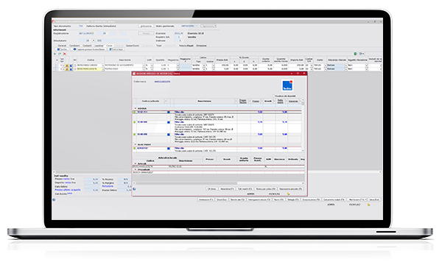Click the blue help icon at the main window's bottom left
Viewport: 442px width, 273px height.
54,199
